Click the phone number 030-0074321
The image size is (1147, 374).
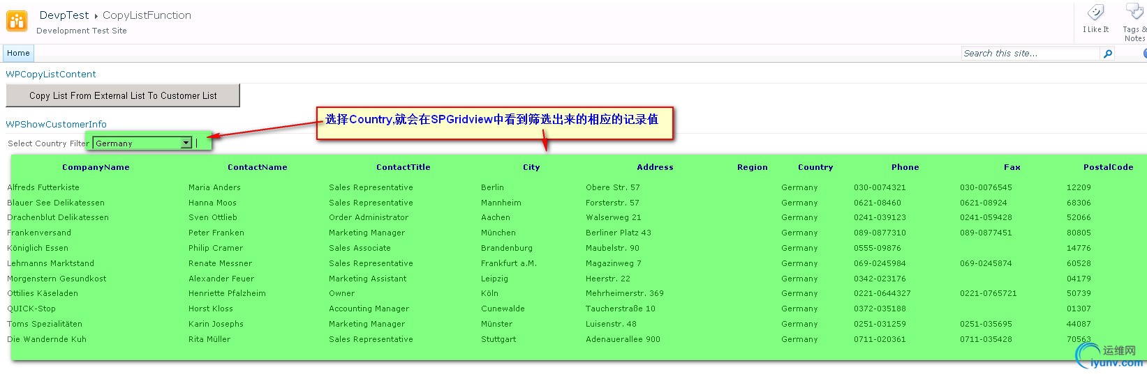pos(880,187)
